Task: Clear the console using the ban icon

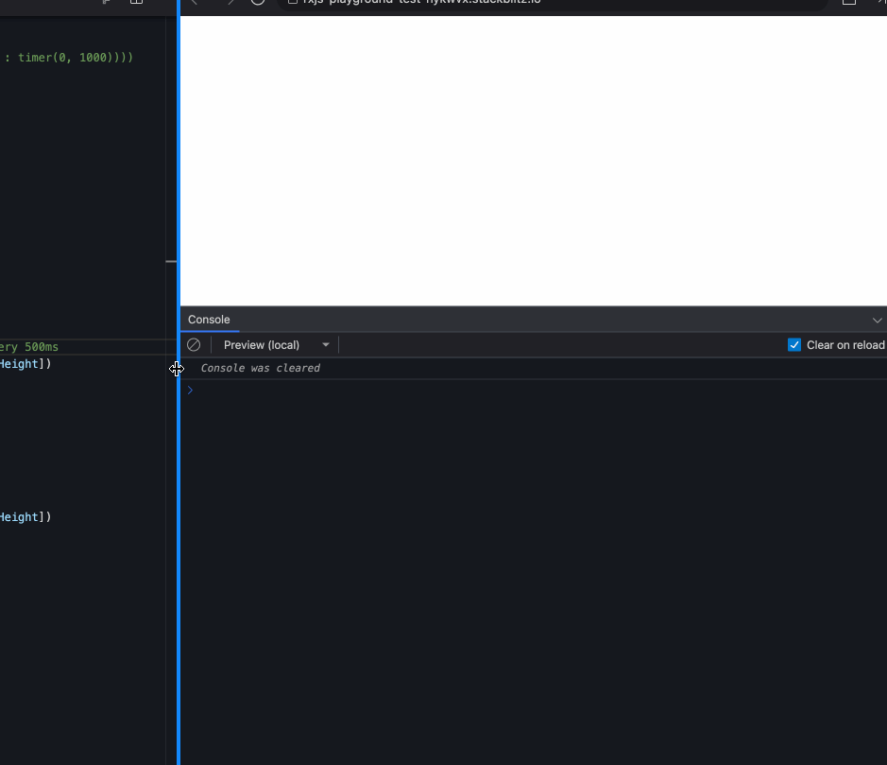Action: click(194, 344)
